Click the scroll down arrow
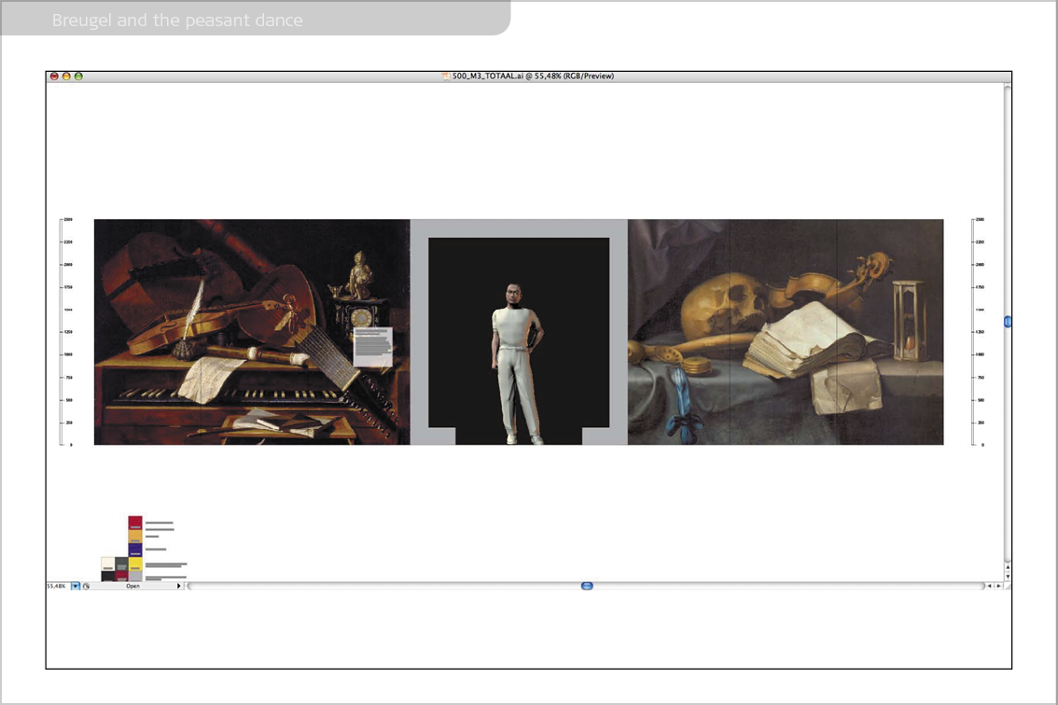Viewport: 1058px width, 705px height. tap(1008, 577)
